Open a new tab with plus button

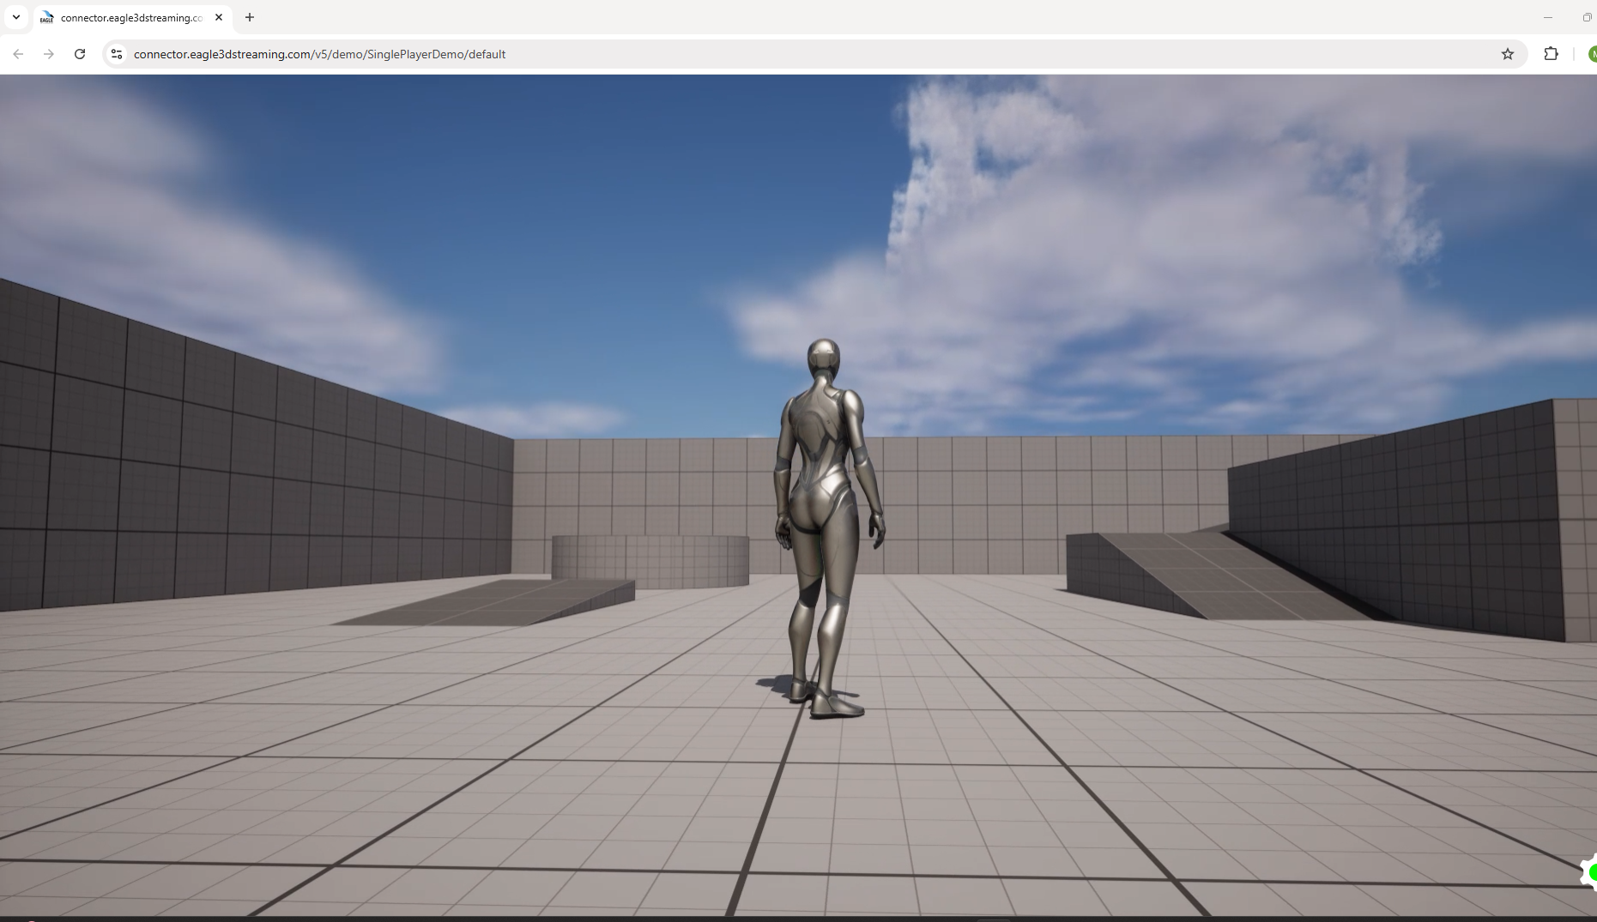click(x=250, y=17)
